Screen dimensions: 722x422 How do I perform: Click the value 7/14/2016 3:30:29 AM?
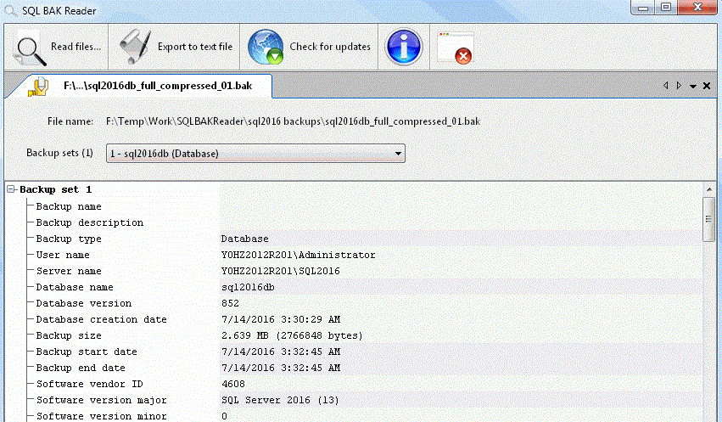coord(281,319)
